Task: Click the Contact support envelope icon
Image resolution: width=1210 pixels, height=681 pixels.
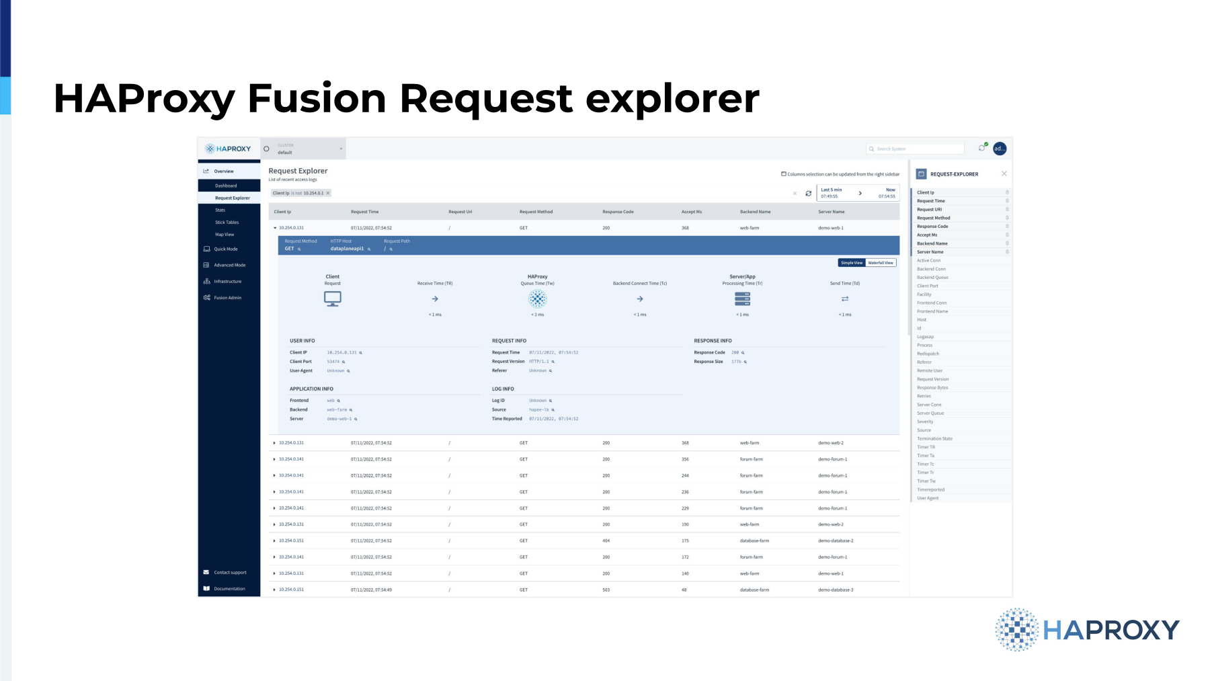Action: click(x=206, y=572)
